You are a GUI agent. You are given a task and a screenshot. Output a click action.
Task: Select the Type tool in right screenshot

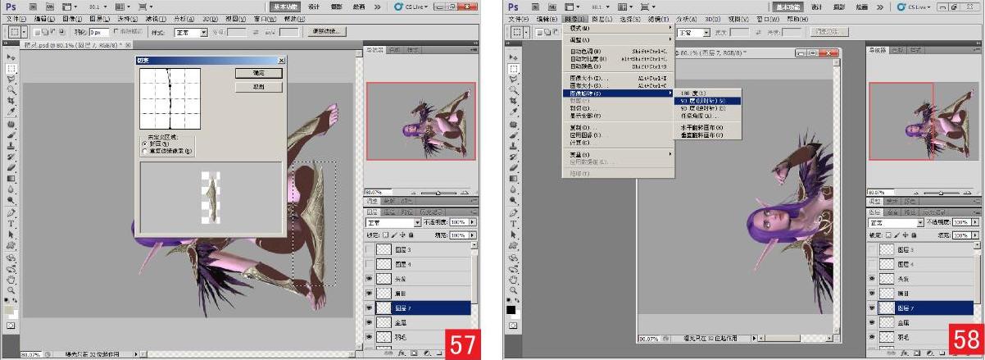pyautogui.click(x=514, y=223)
